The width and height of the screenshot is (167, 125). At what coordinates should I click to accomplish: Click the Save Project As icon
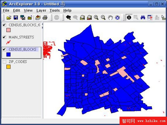click(x=23, y=18)
